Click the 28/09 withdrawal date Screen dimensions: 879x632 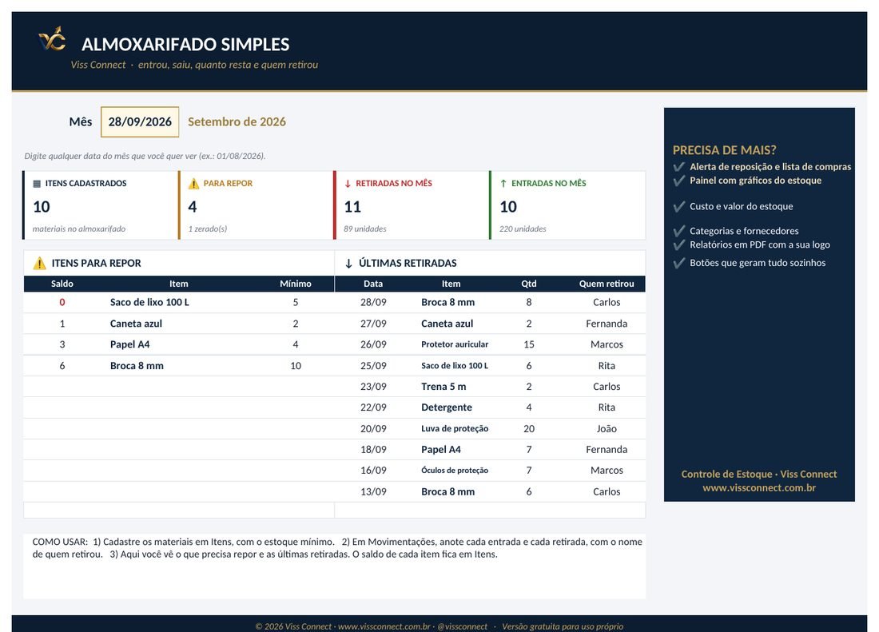tap(373, 303)
